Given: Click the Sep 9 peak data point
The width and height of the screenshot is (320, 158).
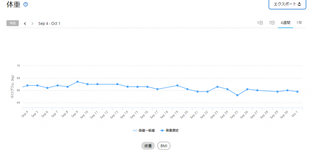Looking at the screenshot, I should pyautogui.click(x=77, y=82).
